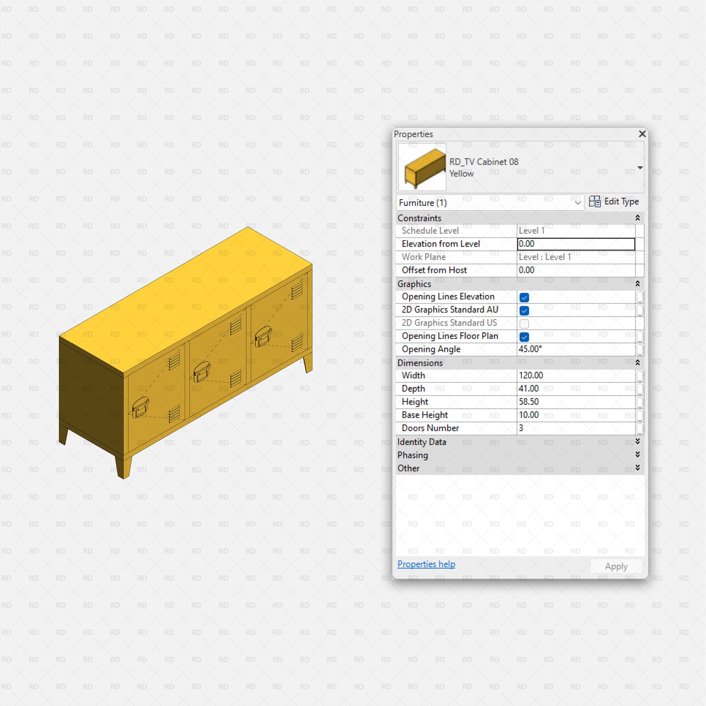Close the Properties panel
This screenshot has height=706, width=706.
click(642, 134)
